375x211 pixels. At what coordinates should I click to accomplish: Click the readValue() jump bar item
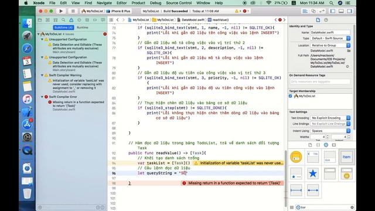coord(218,20)
